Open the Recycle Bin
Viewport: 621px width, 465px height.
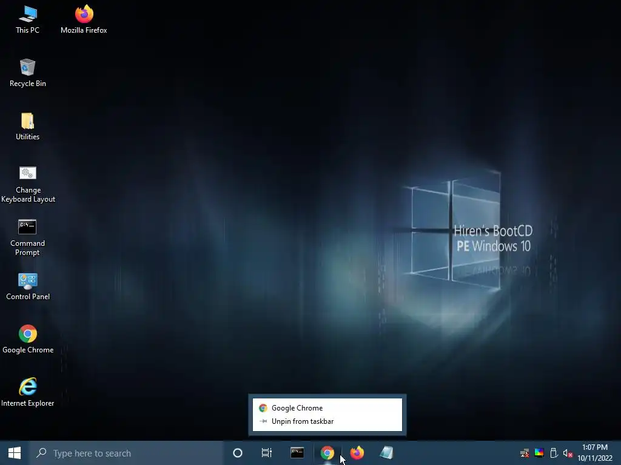click(x=27, y=73)
